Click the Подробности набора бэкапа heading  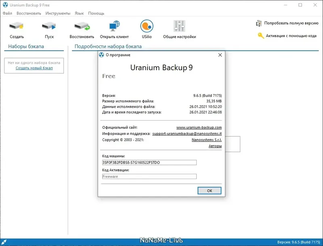108,46
